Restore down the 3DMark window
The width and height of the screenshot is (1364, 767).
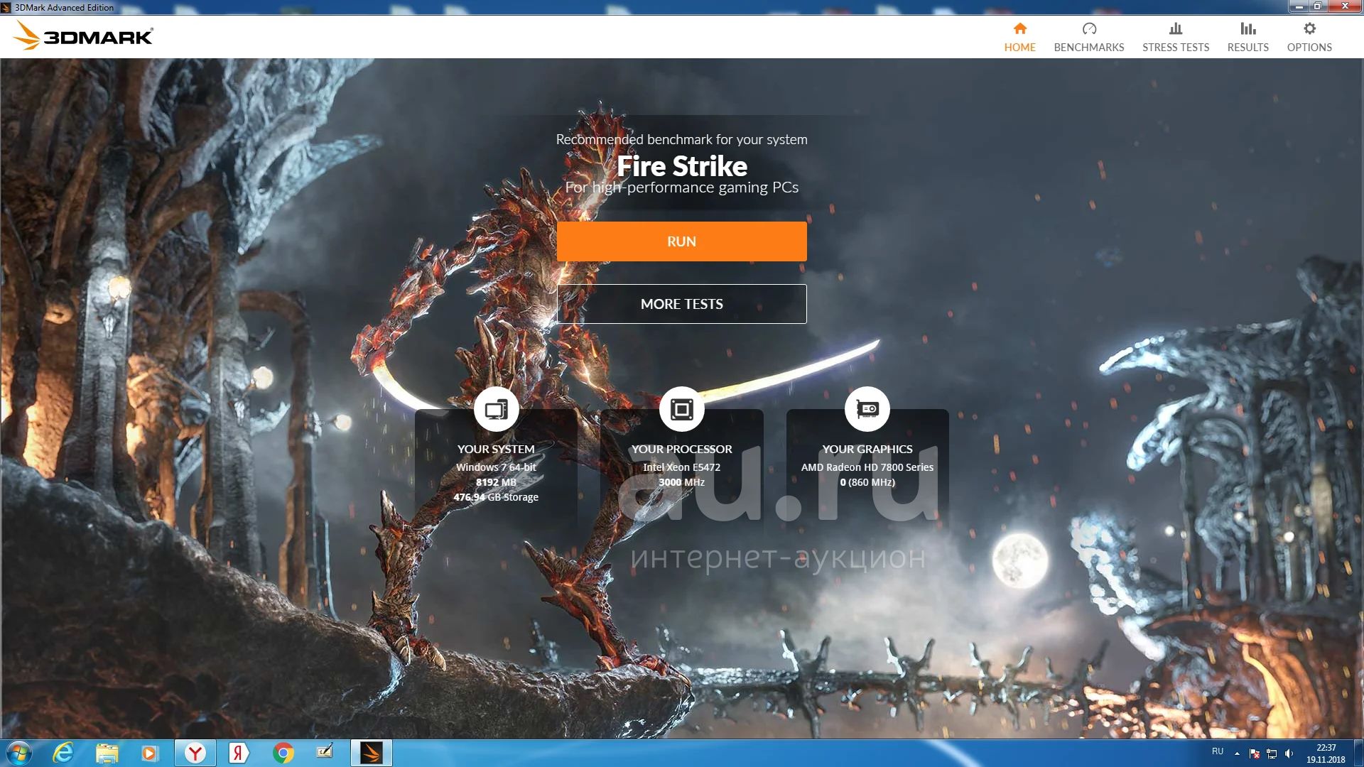[1317, 6]
